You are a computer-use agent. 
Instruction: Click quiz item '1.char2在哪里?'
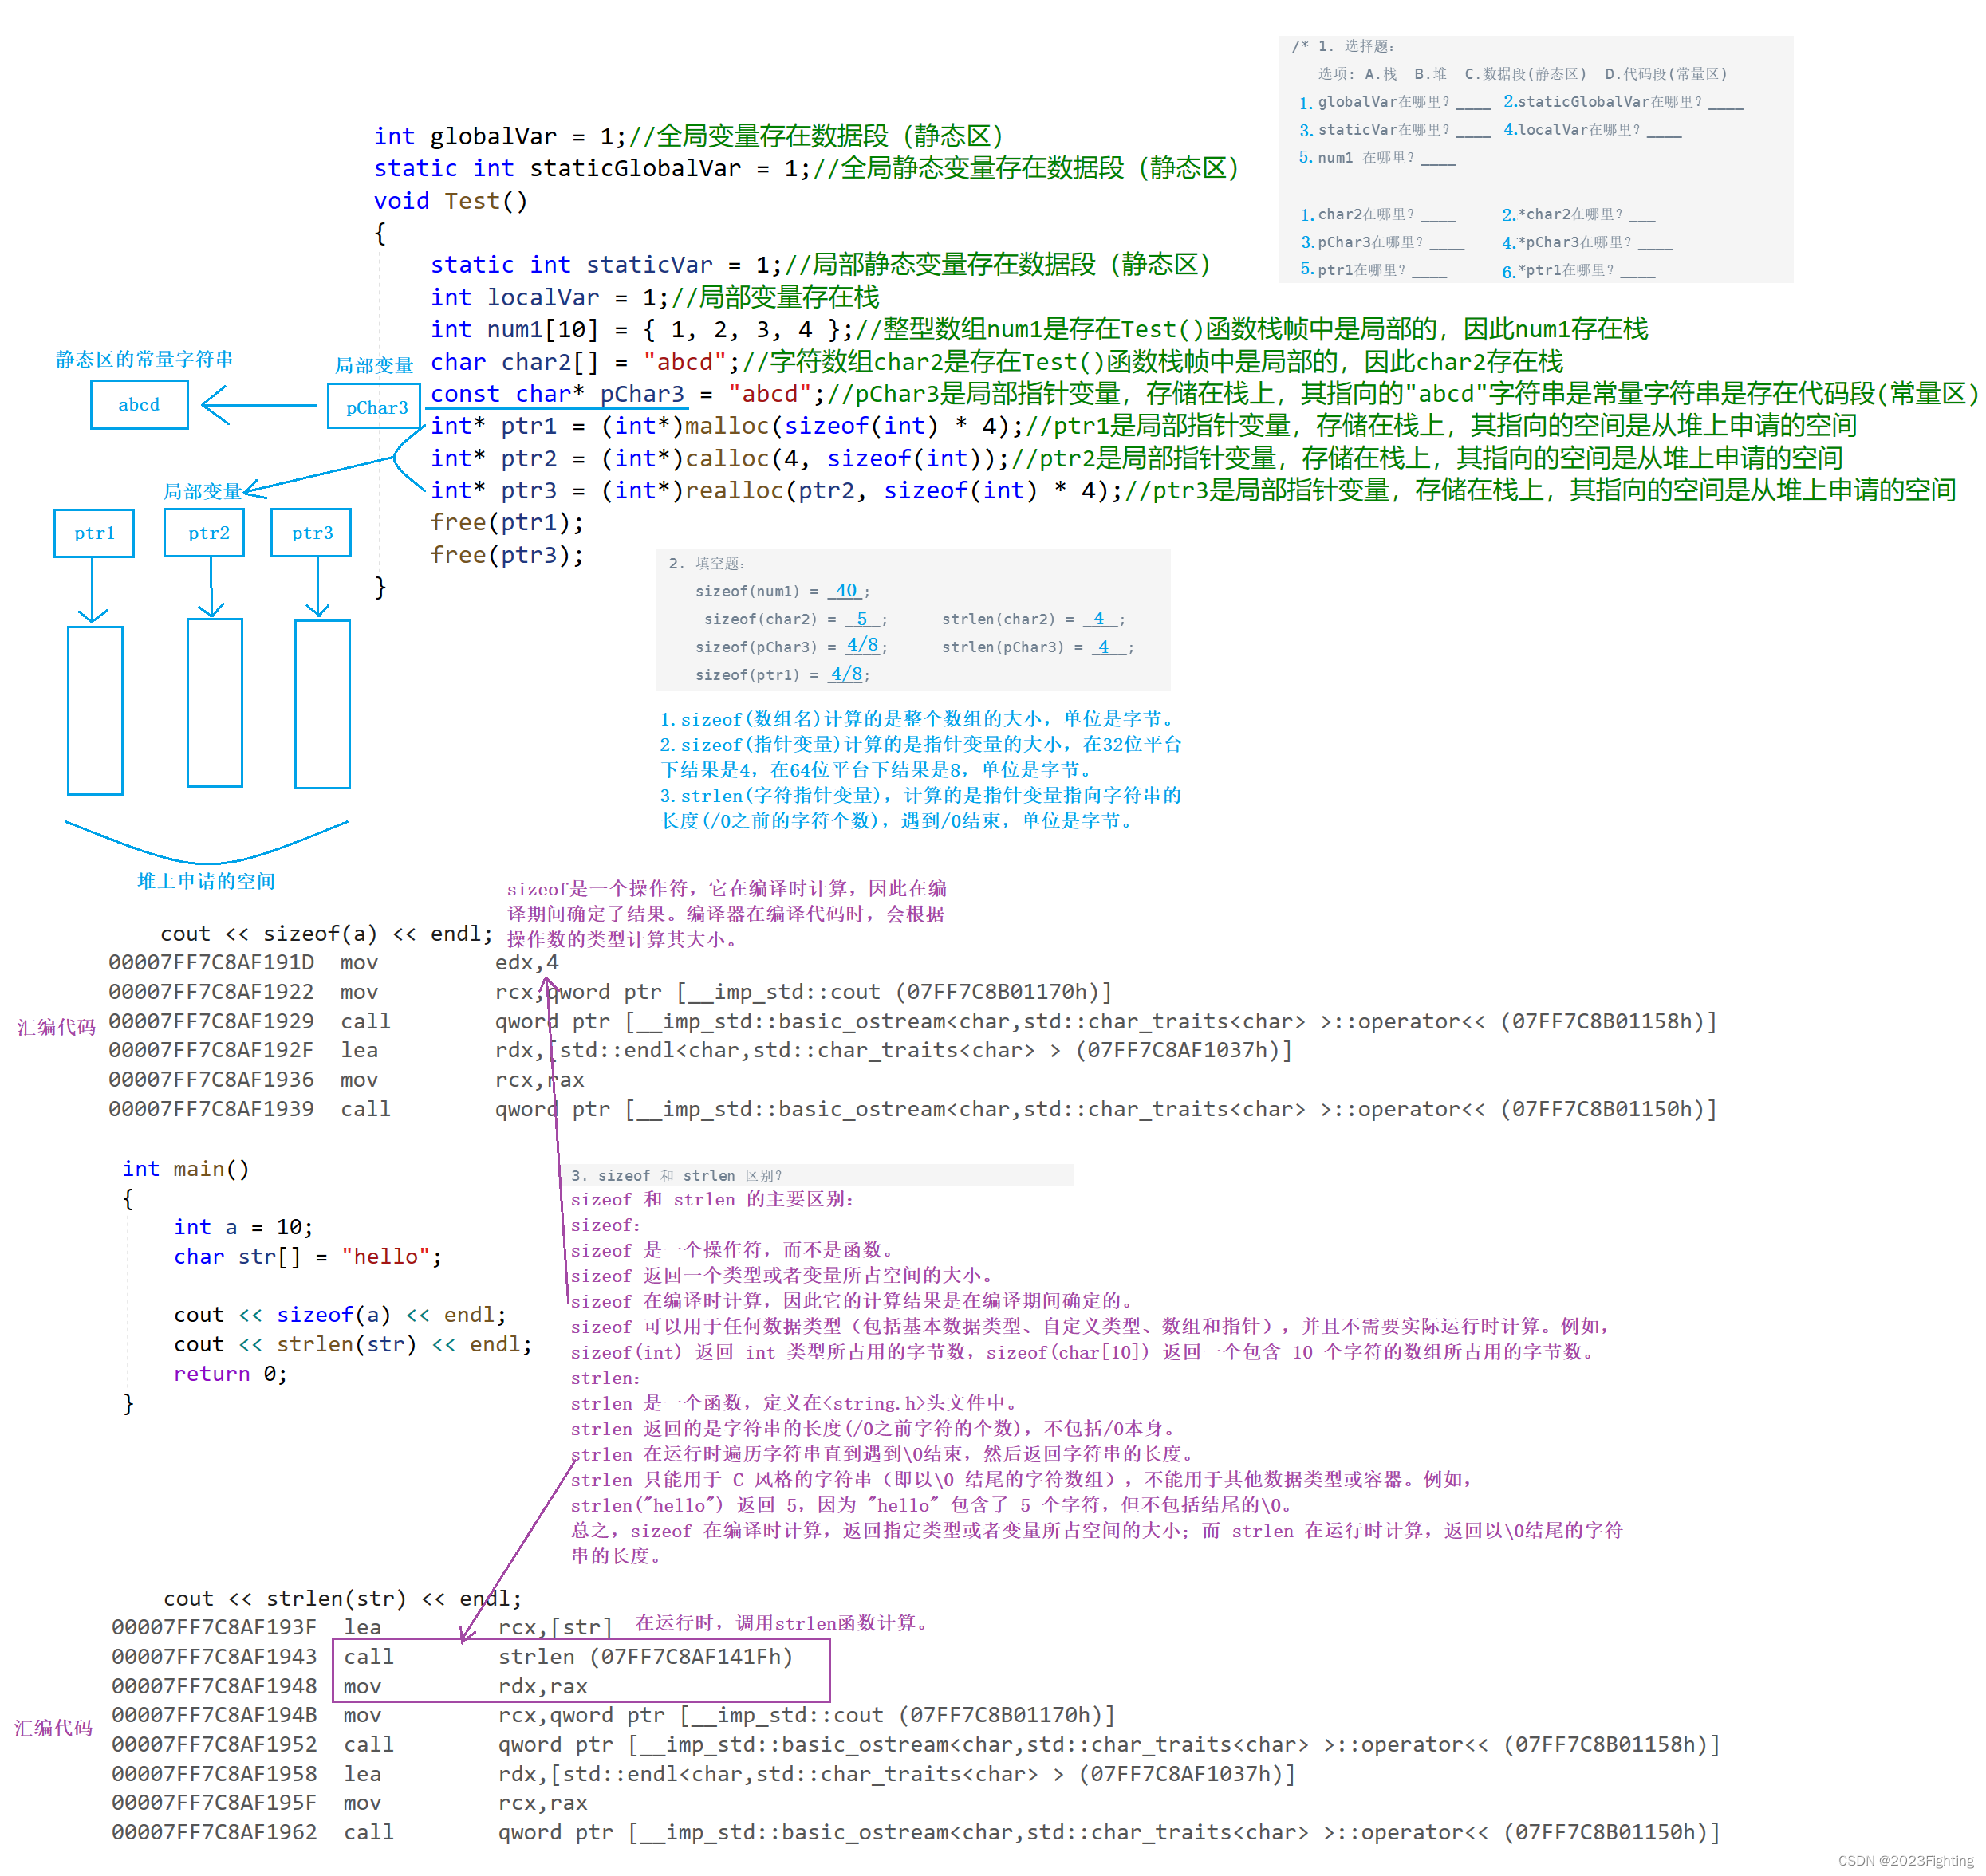1377,215
